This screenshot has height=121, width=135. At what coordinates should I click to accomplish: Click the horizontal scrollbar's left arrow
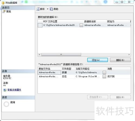pos(39,54)
